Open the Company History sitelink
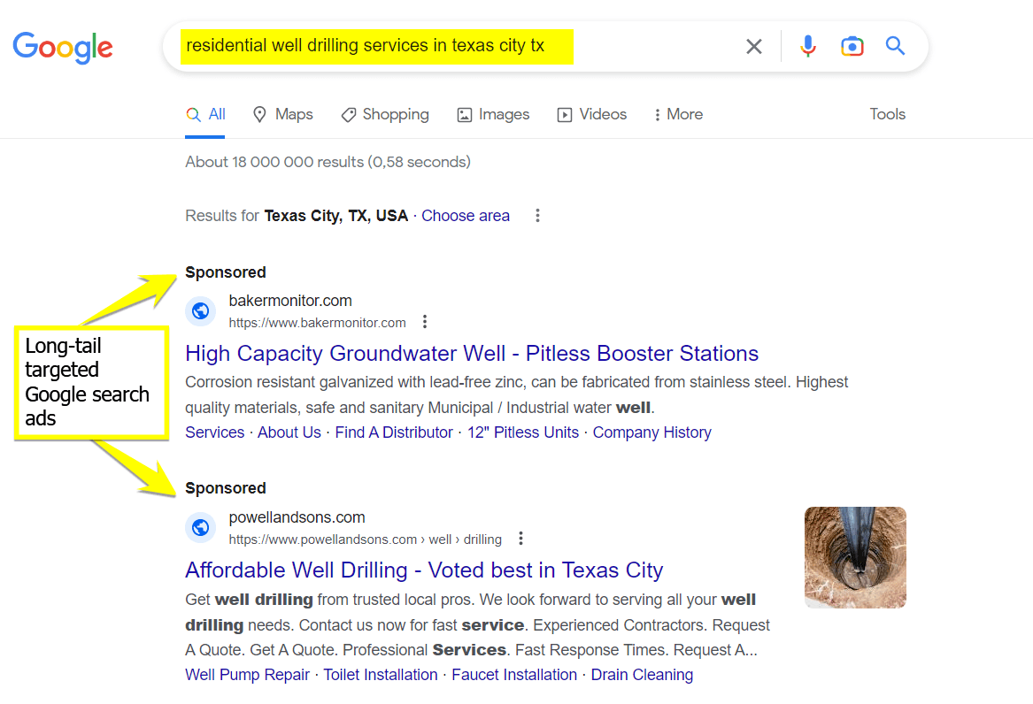This screenshot has height=704, width=1033. [x=652, y=433]
